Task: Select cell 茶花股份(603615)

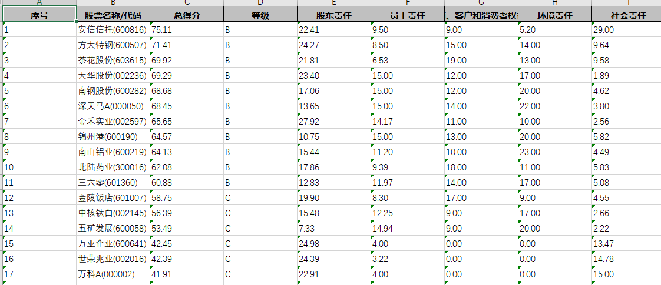Action: 113,60
